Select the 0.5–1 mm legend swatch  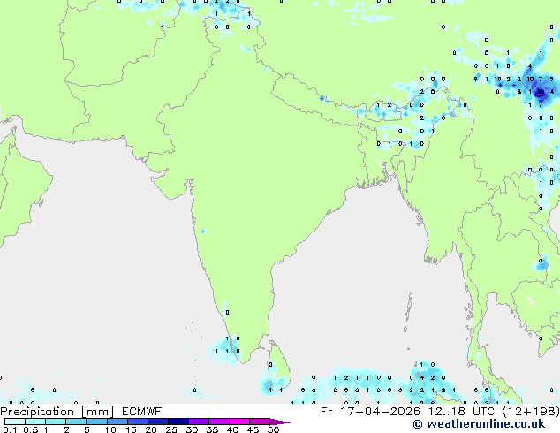coord(35,422)
